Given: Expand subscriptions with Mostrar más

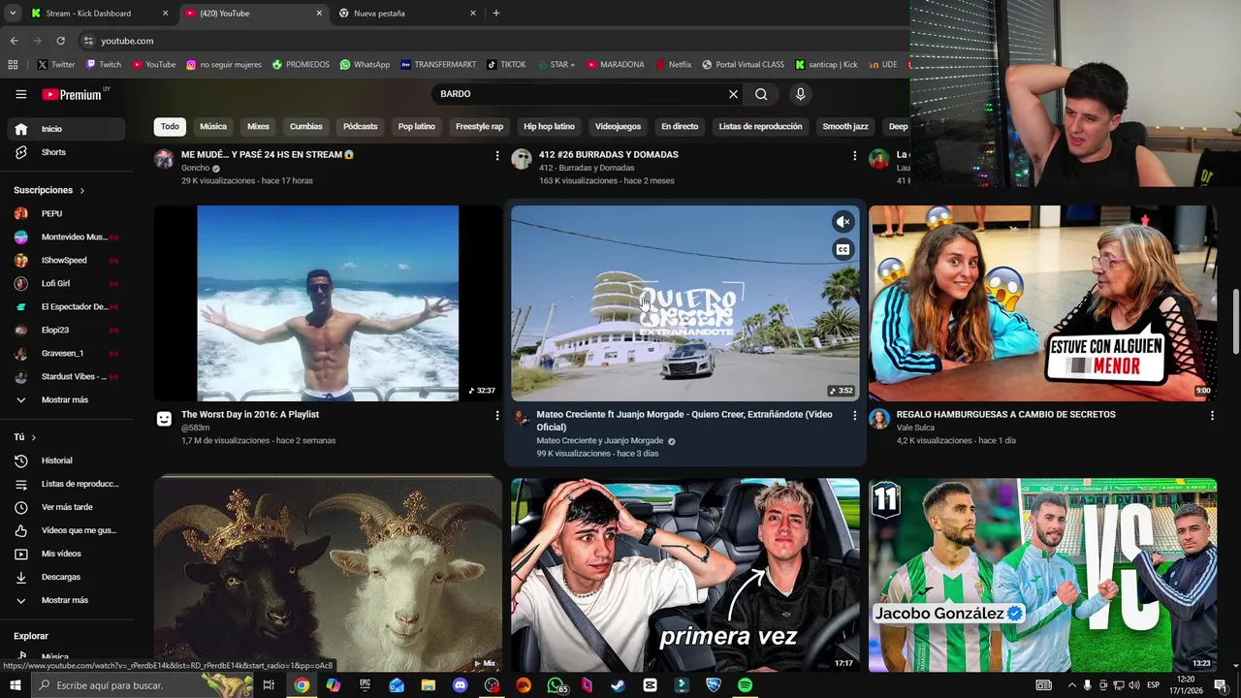Looking at the screenshot, I should [x=66, y=399].
